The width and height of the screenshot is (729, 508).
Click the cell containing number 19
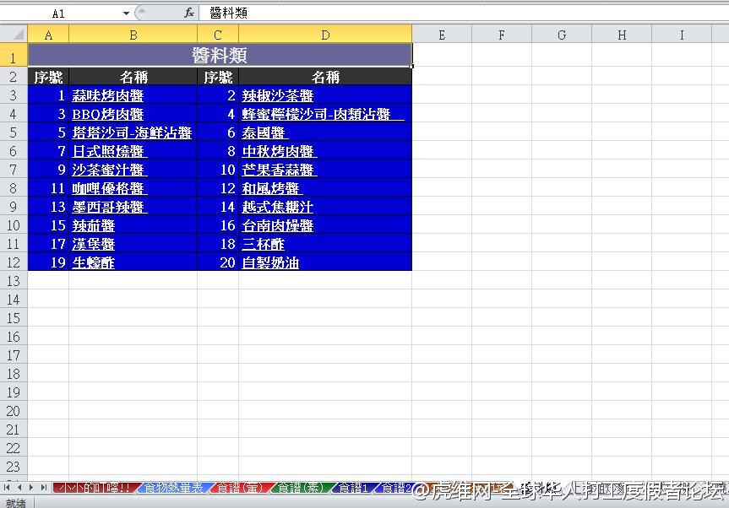48,262
